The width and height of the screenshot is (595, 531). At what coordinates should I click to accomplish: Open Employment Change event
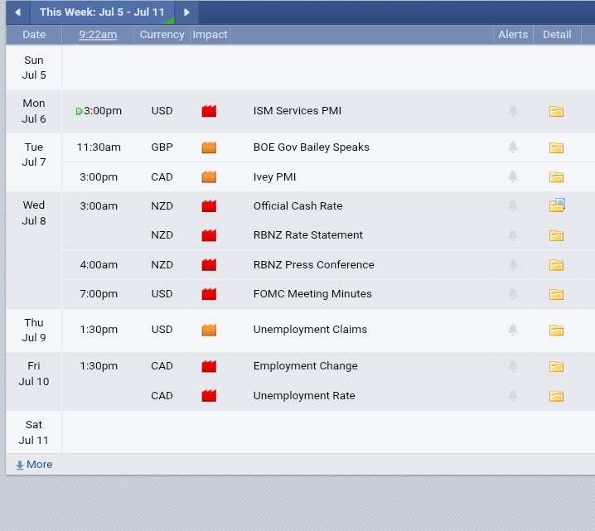(x=306, y=366)
